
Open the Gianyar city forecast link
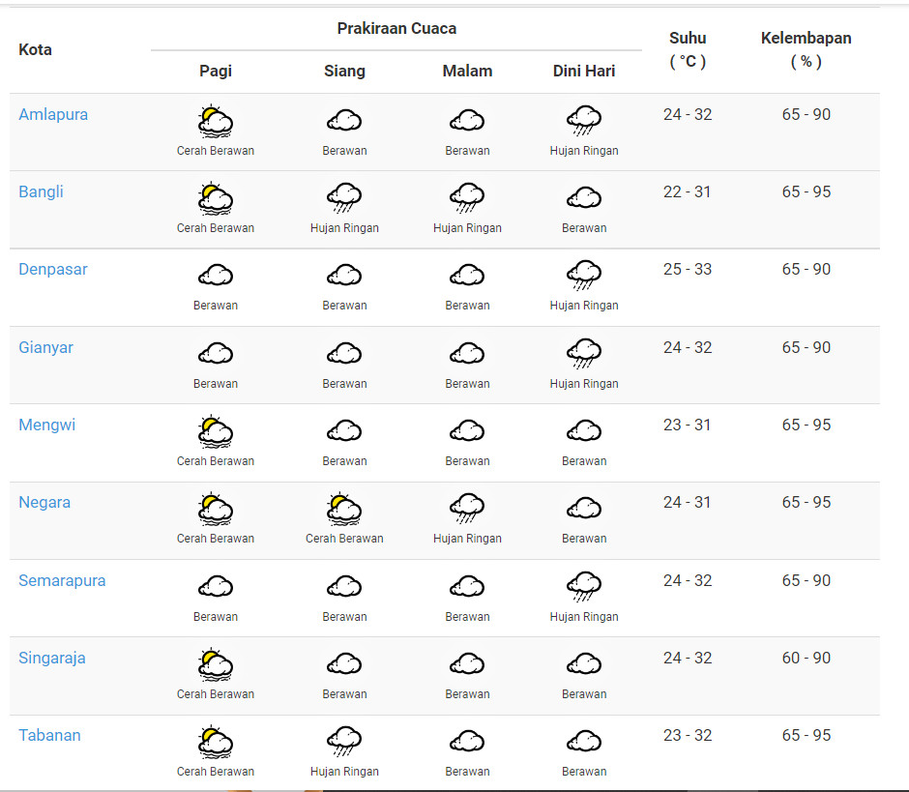coord(45,347)
